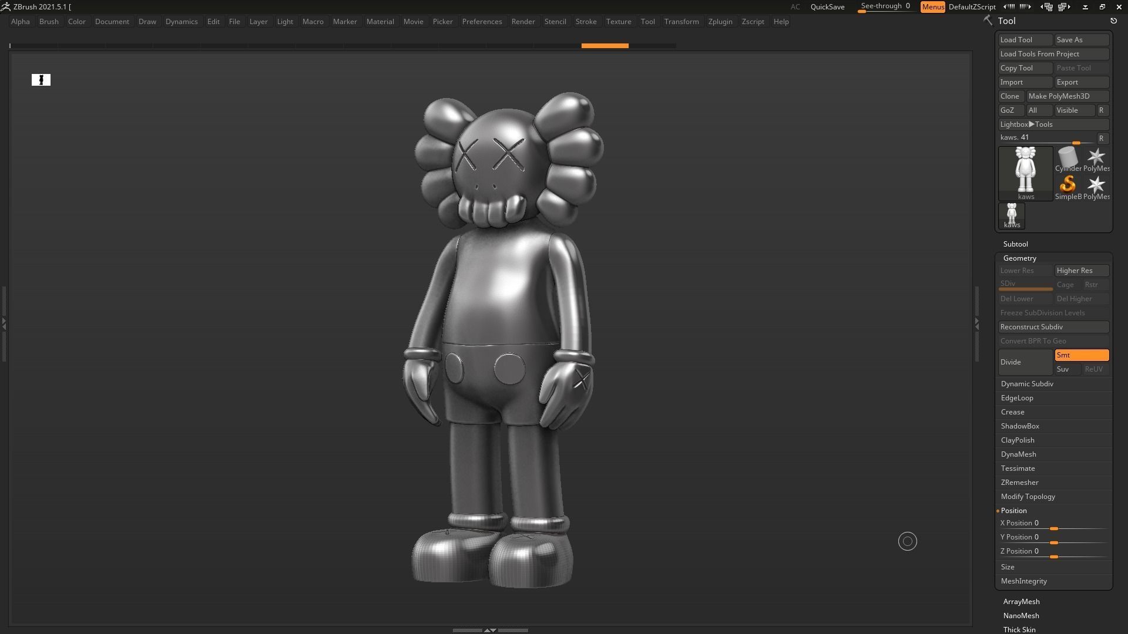Image resolution: width=1128 pixels, height=634 pixels.
Task: Click the right tray divider arrows
Action: (x=976, y=323)
